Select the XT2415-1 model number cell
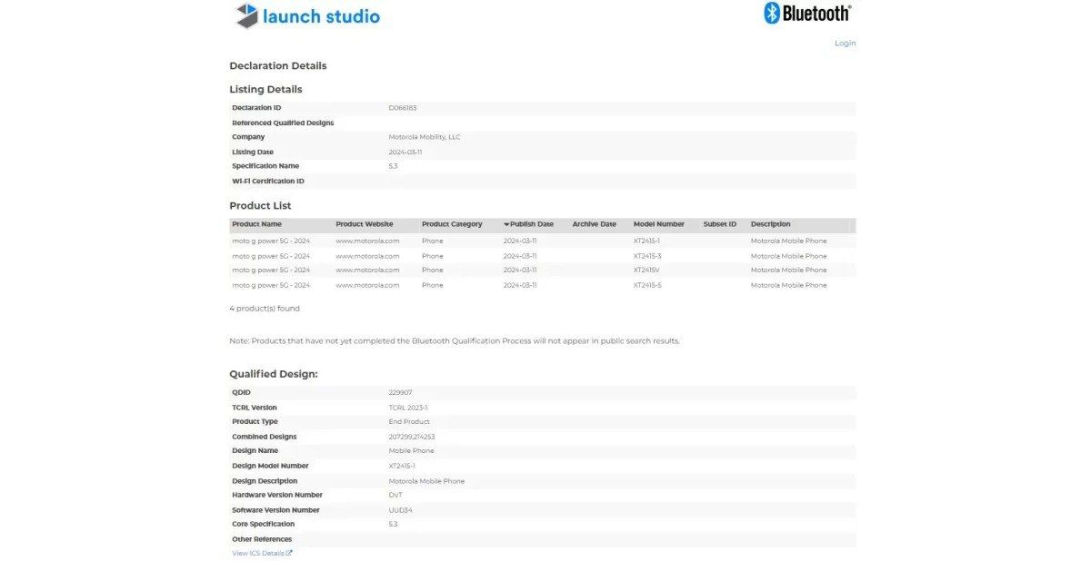The image size is (1091, 561). [646, 241]
